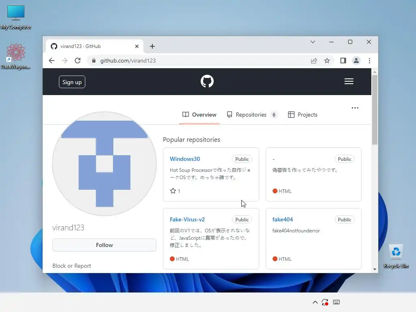Click the browser forward arrow
This screenshot has width=416, height=312.
click(x=65, y=61)
